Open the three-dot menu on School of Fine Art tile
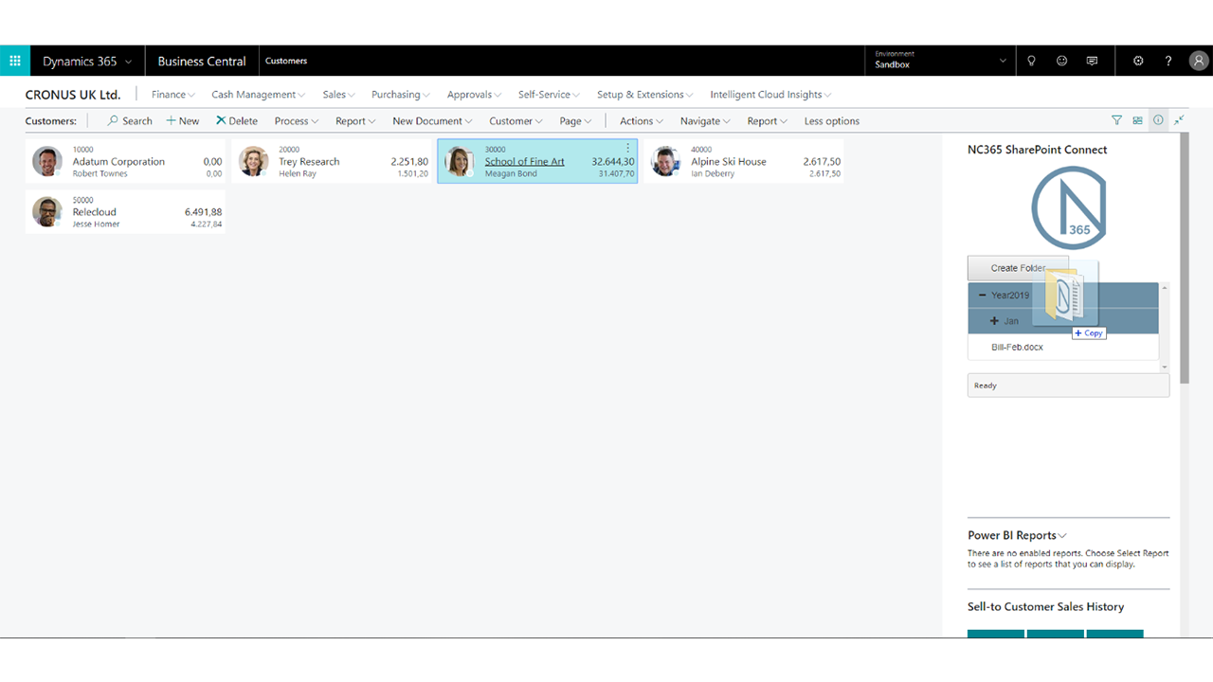This screenshot has width=1213, height=682. (627, 148)
